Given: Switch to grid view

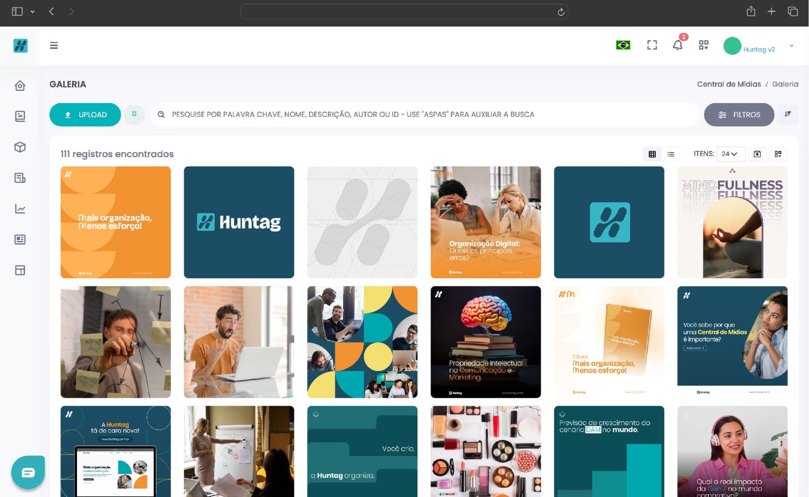Looking at the screenshot, I should point(652,154).
